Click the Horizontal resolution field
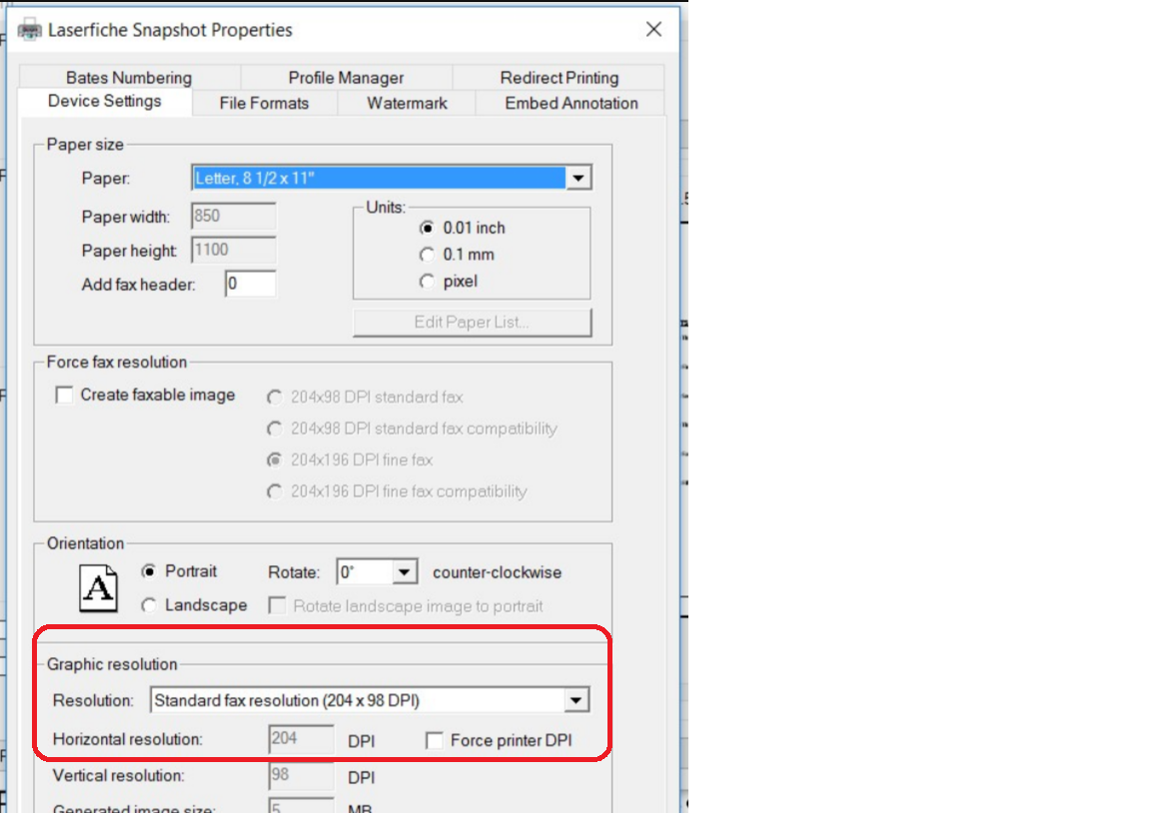The image size is (1151, 813). (x=301, y=739)
